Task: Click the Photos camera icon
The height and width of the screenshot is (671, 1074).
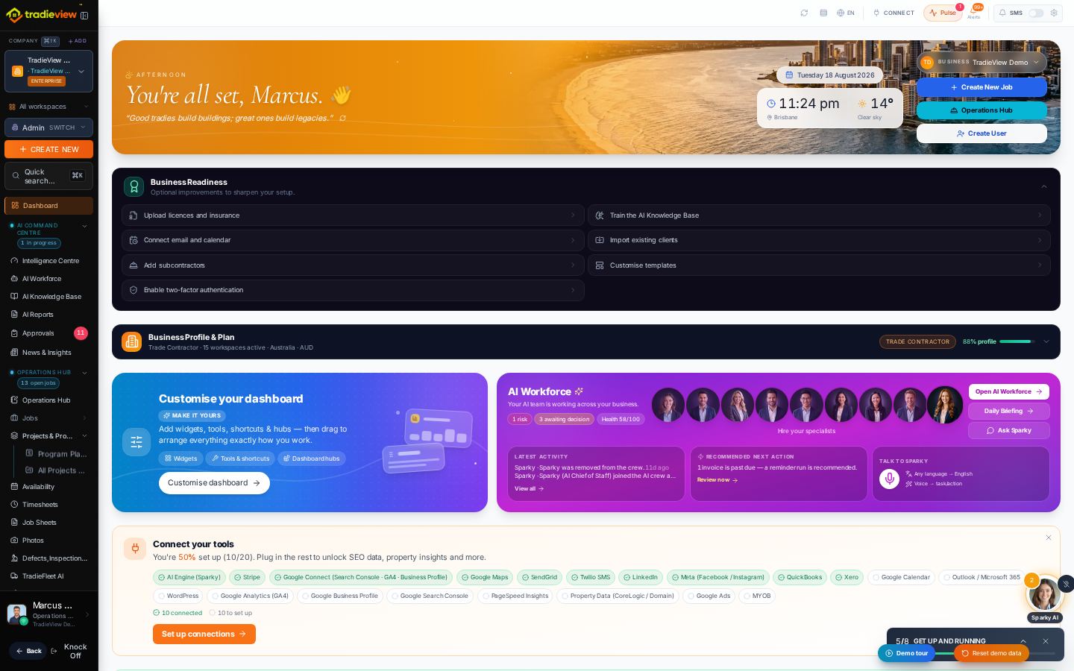Action: [x=14, y=541]
